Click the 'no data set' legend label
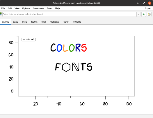 click(x=29, y=40)
